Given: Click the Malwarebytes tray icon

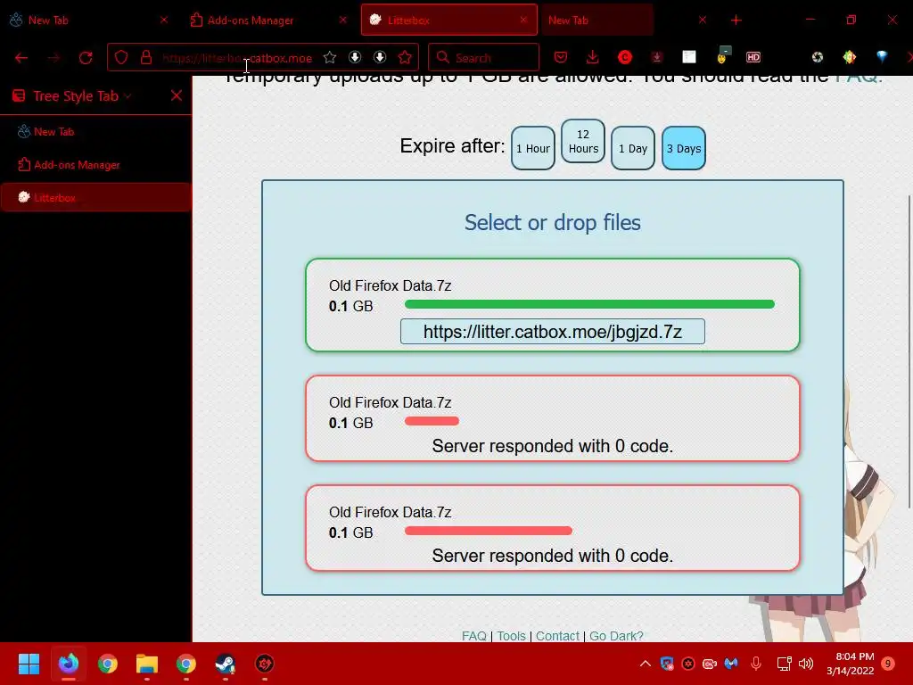Looking at the screenshot, I should pos(731,663).
